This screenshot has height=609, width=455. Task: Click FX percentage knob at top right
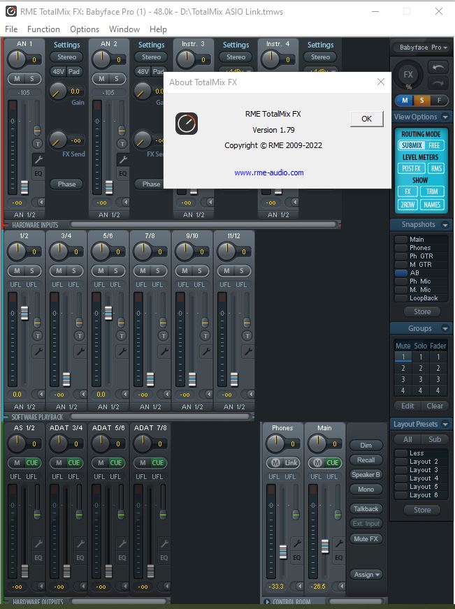(x=408, y=75)
